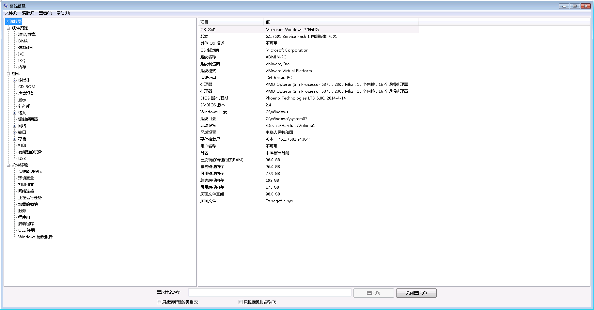Select 打印作业 tree item
The height and width of the screenshot is (310, 594).
(x=26, y=185)
